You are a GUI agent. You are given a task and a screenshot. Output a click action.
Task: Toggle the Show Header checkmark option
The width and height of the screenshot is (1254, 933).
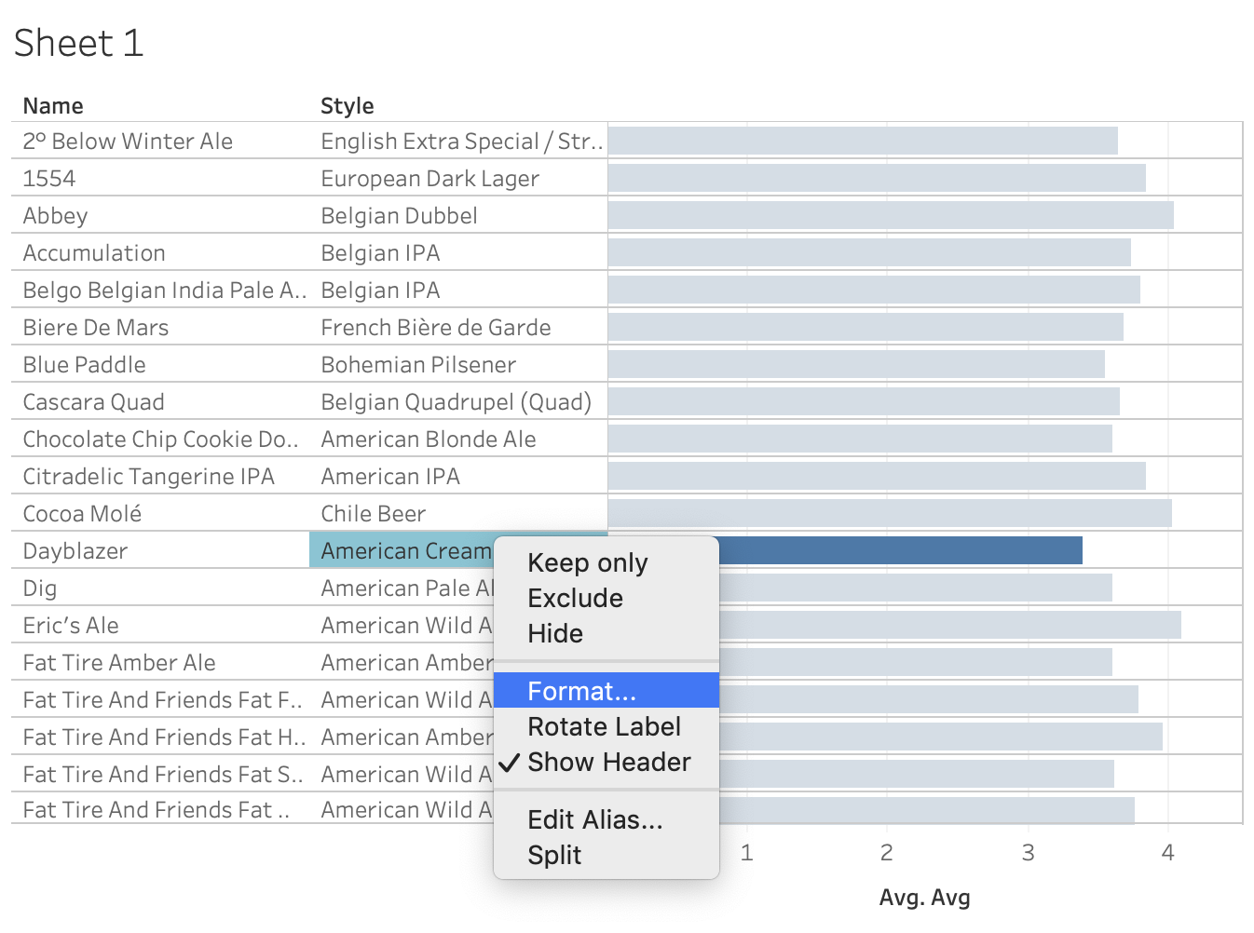pyautogui.click(x=606, y=762)
